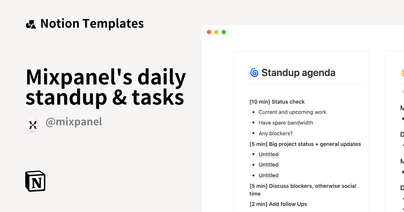Click the bullet marker beside Current and upcoming work
Image resolution: width=404 pixels, height=212 pixels.
pyautogui.click(x=254, y=112)
